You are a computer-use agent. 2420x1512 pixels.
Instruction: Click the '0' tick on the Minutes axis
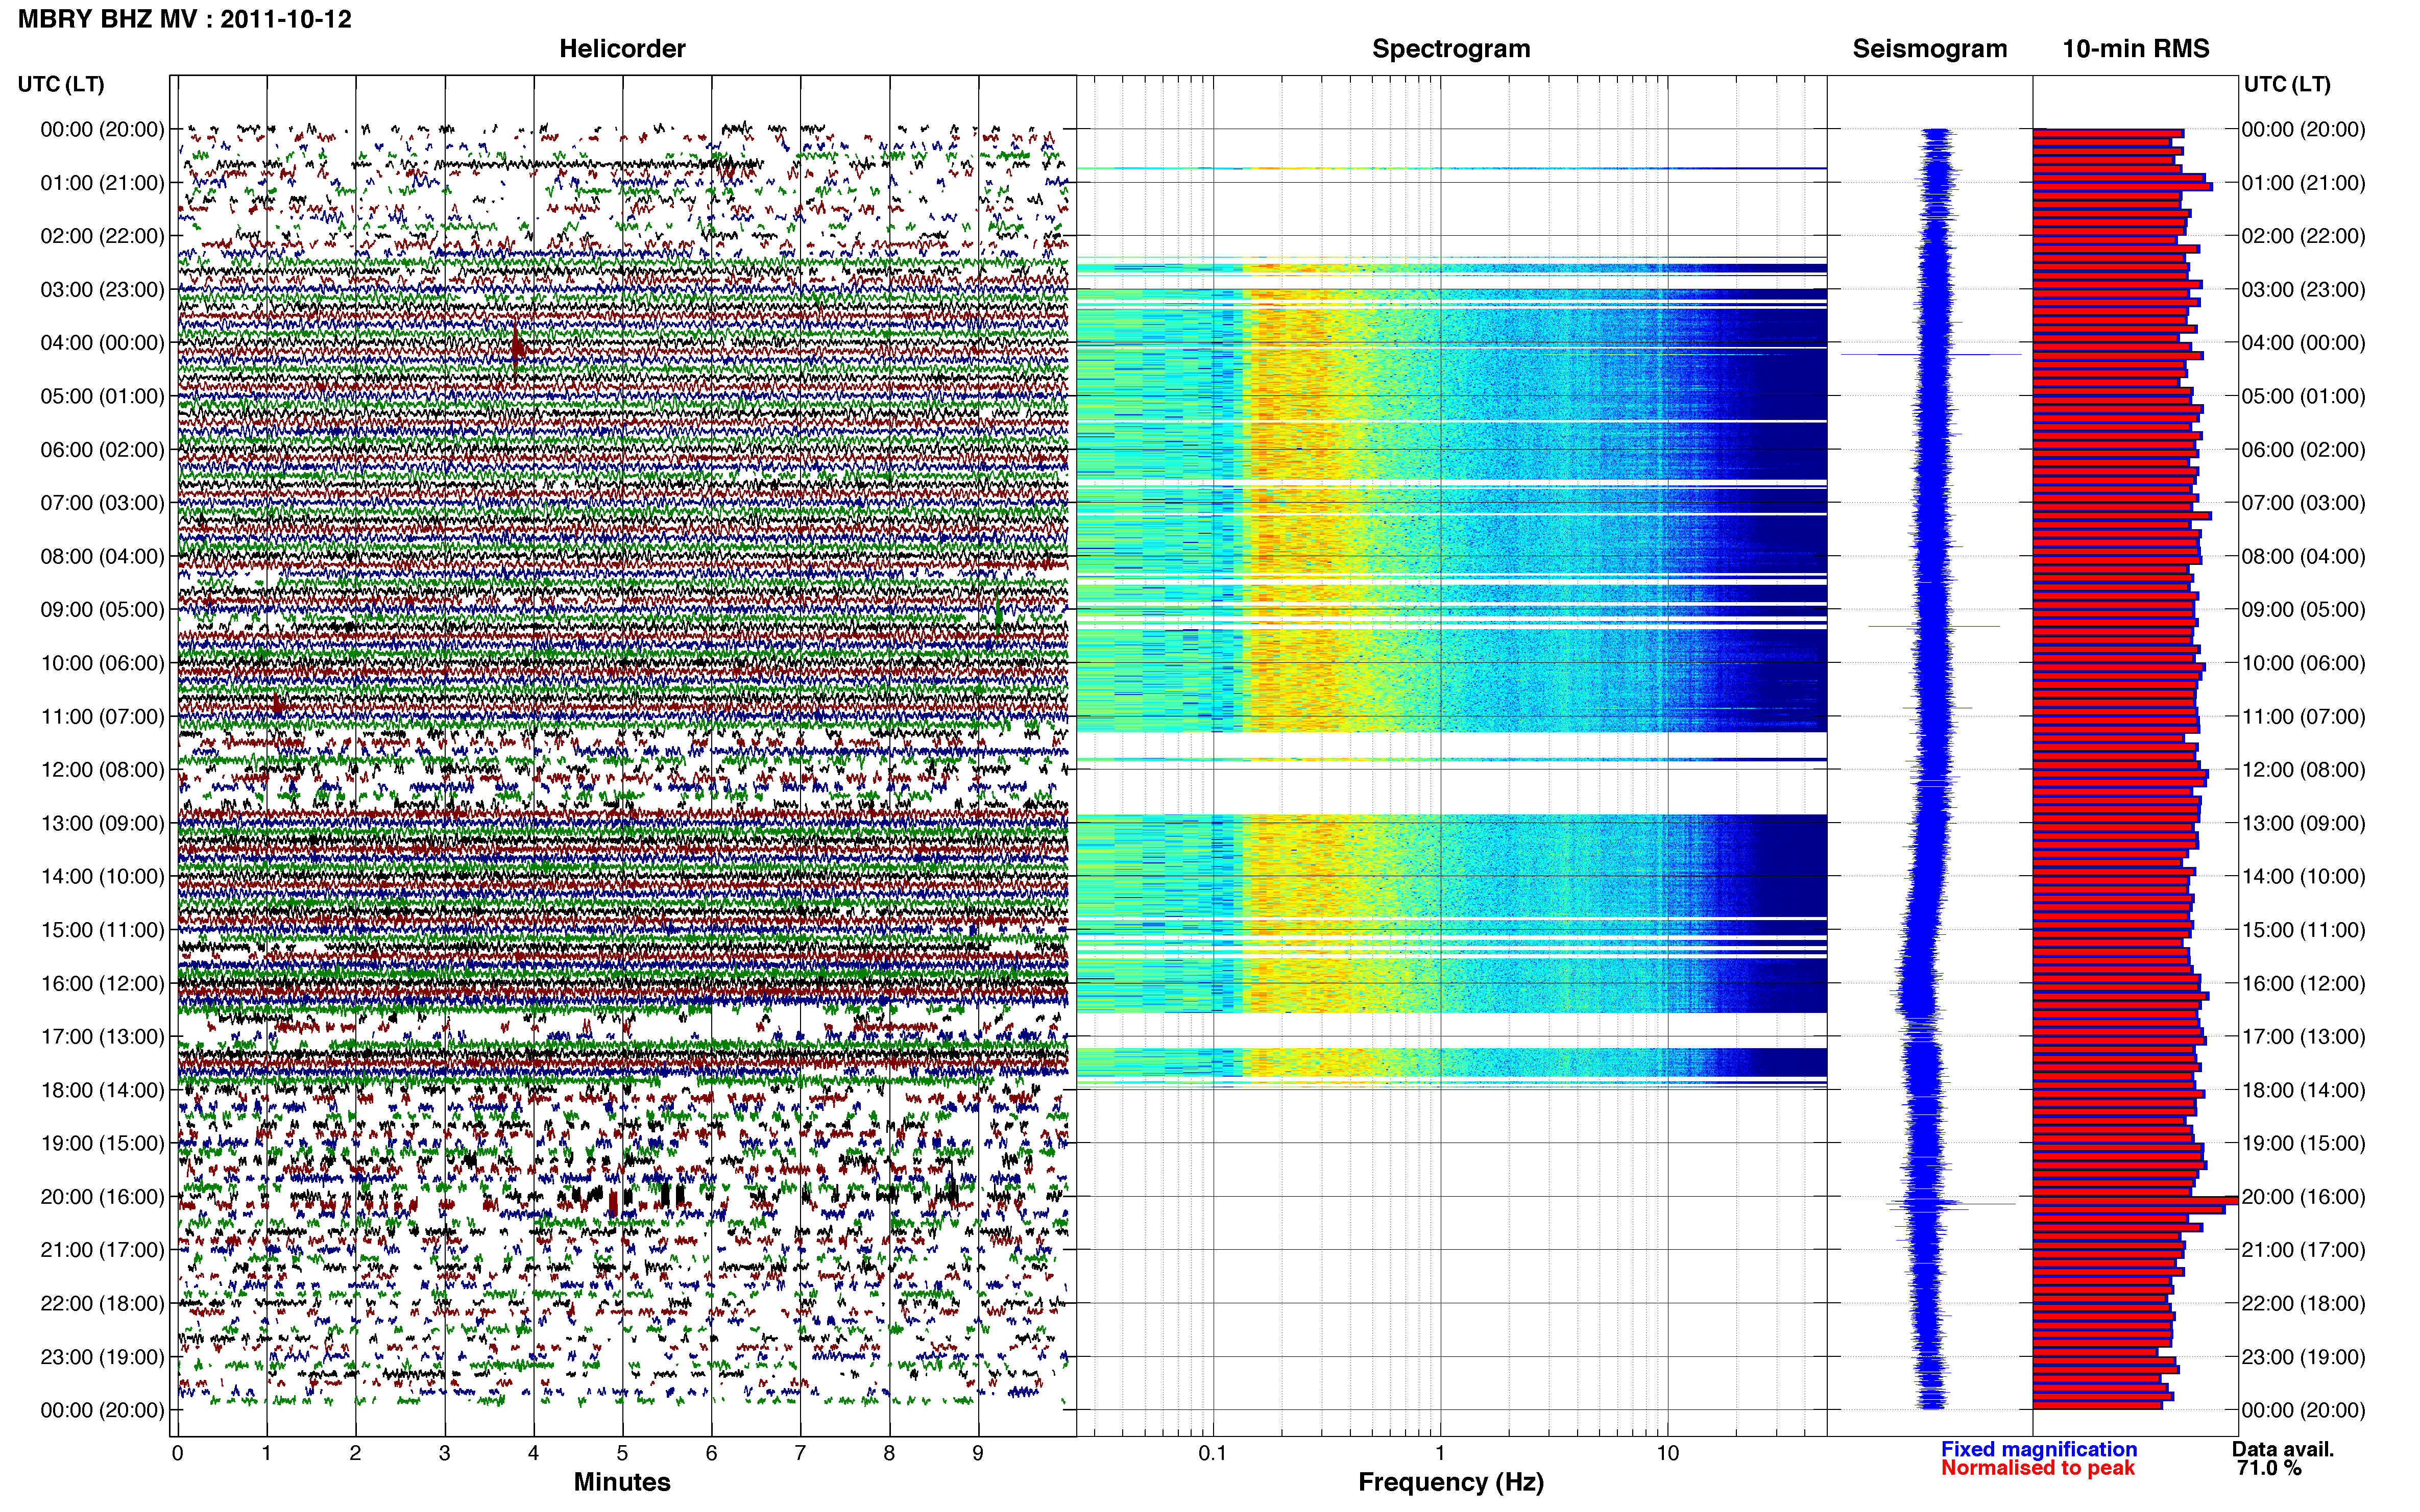[177, 1454]
